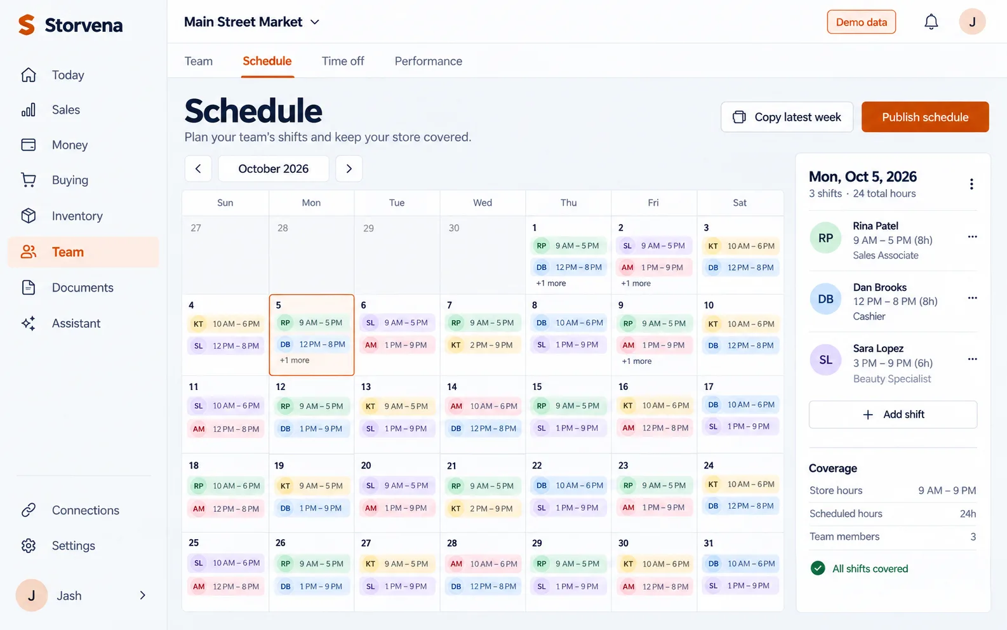Screen dimensions: 1007x630
Task: Expand +1 more on October 1
Action: point(551,283)
